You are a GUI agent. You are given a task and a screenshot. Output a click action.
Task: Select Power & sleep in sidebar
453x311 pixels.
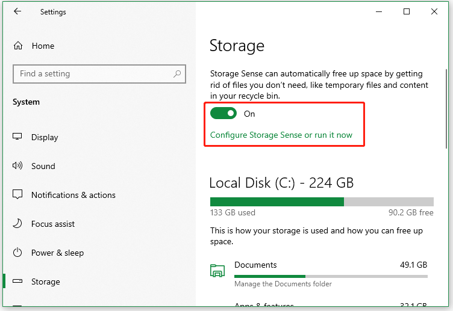click(57, 253)
